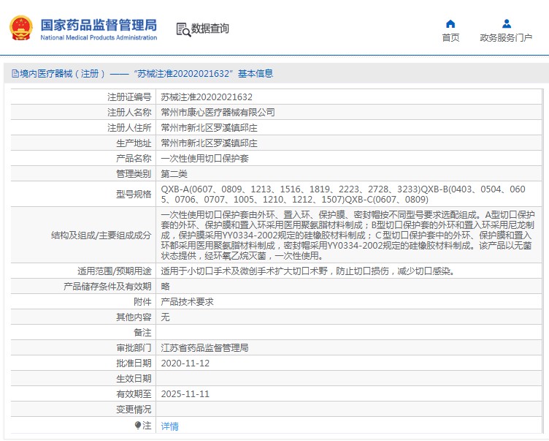This screenshot has height=441, width=549.
Task: Click the user portal person icon
Action: (506, 24)
